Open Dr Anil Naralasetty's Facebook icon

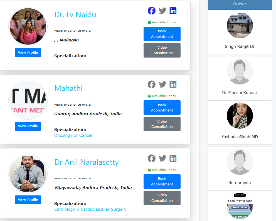tap(152, 158)
